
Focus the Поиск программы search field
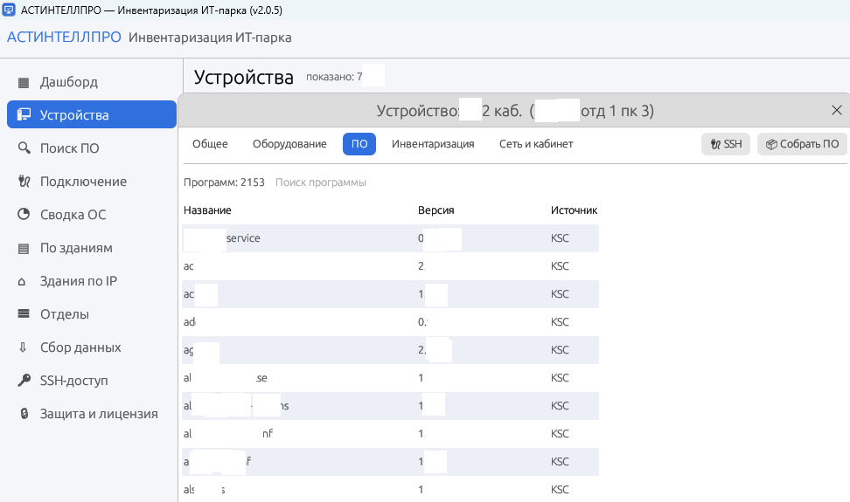(321, 182)
